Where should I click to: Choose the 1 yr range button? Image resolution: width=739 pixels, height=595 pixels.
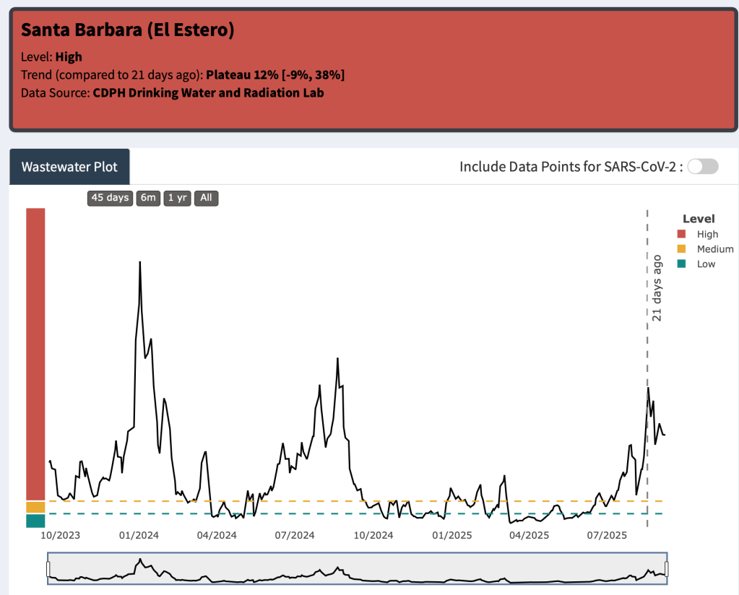pos(177,198)
